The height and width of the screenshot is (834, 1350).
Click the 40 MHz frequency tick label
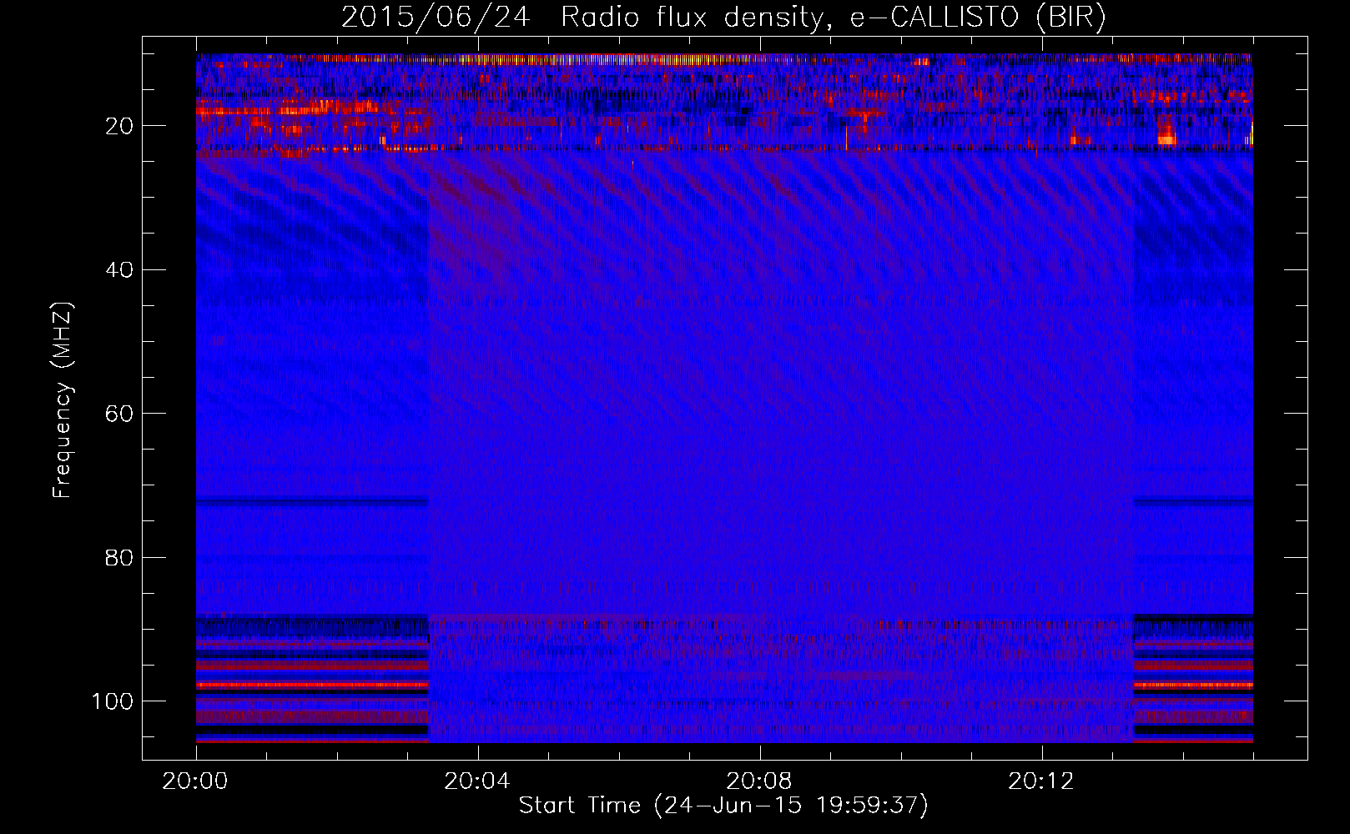click(x=120, y=270)
